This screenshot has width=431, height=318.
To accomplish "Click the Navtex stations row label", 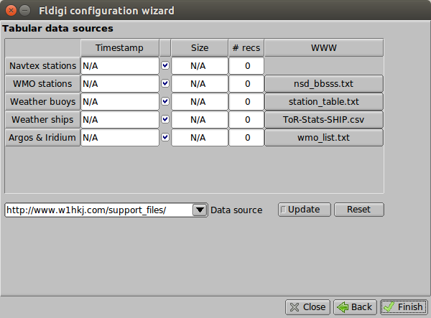I will coord(42,66).
